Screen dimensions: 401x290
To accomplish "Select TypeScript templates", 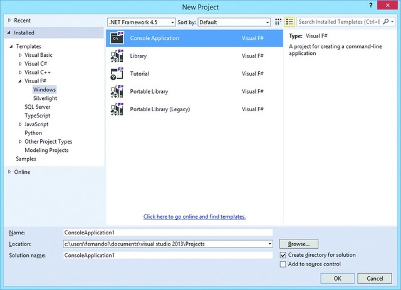I will [38, 116].
